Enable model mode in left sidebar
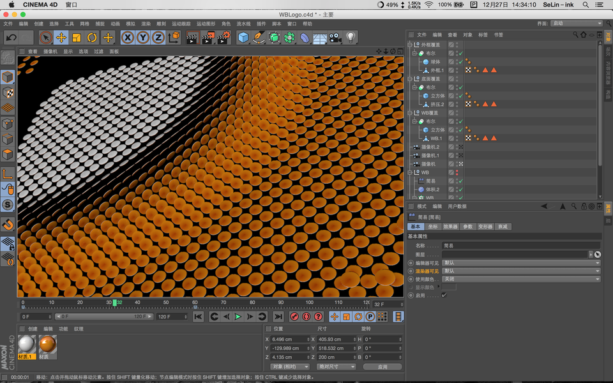Screen dimensions: 613x383 coord(8,77)
